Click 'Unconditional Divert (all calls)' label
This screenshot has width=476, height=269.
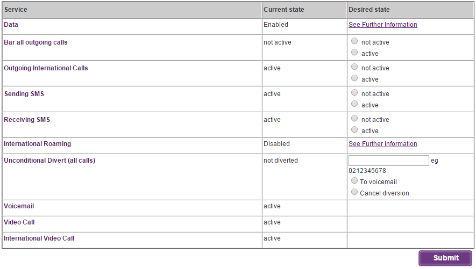(49, 161)
